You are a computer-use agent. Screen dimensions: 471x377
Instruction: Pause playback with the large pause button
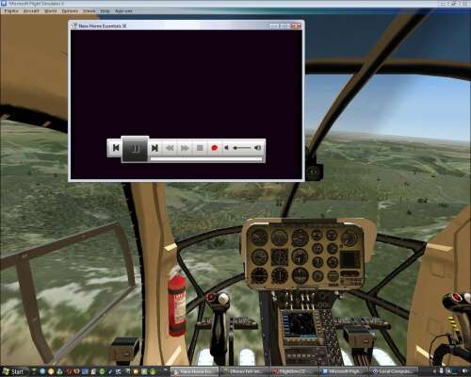[136, 149]
